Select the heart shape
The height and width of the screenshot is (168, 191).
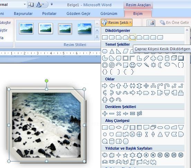click(139, 65)
